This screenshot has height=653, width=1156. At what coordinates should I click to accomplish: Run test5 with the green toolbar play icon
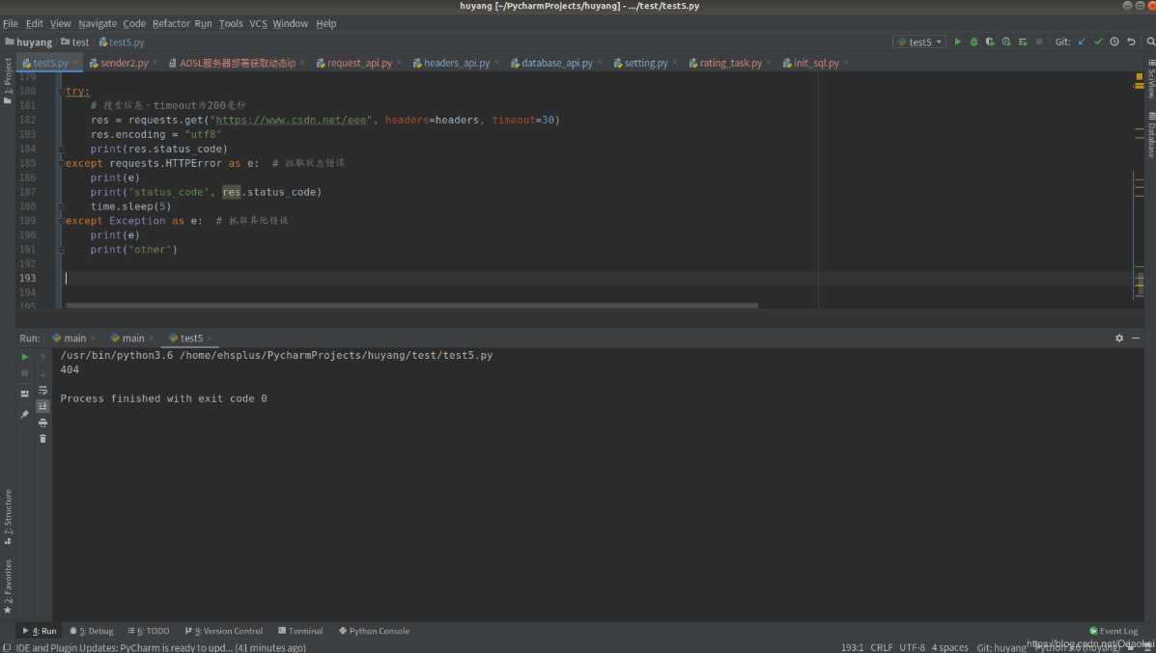click(958, 41)
